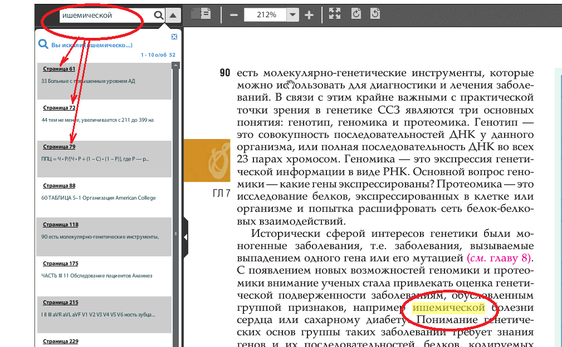Open search result Страница 79
Screen dimensions: 562x347
point(59,147)
